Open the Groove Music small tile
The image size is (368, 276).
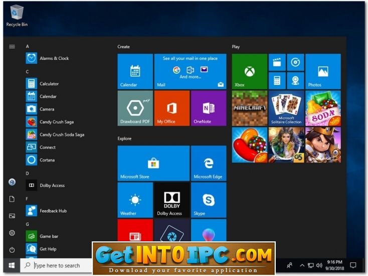tap(295, 62)
